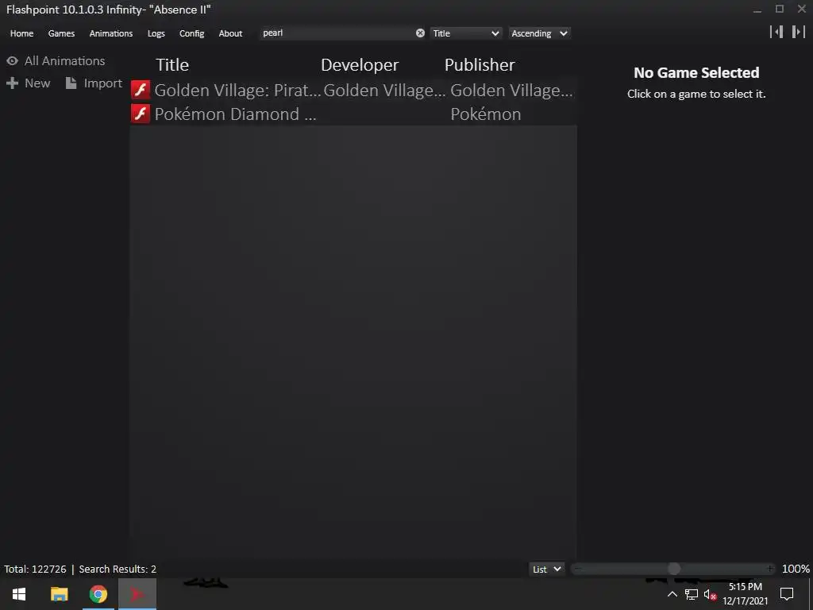Toggle the left sidebar visibility icon
Image resolution: width=813 pixels, height=610 pixels.
776,32
